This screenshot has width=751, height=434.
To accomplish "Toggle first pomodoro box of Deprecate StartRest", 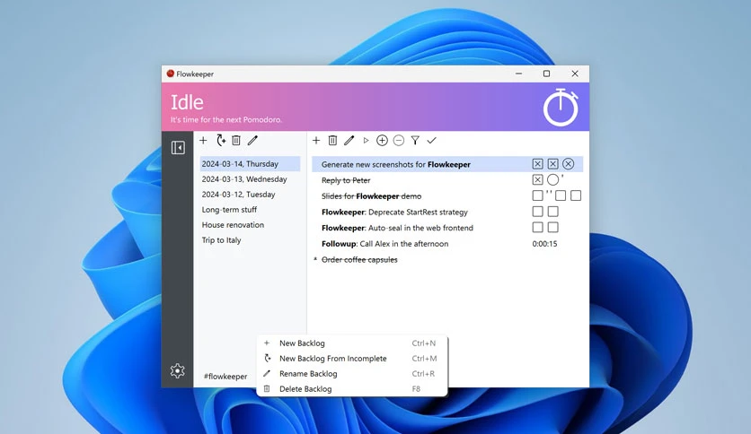I will 537,212.
